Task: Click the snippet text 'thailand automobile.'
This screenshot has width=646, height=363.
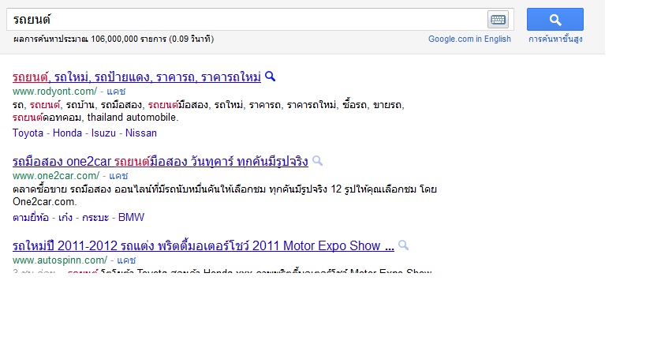Action: [x=133, y=118]
